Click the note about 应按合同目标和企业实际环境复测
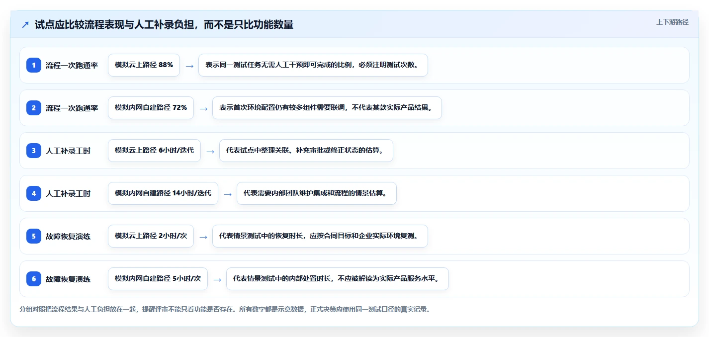Image resolution: width=709 pixels, height=337 pixels. (320, 236)
